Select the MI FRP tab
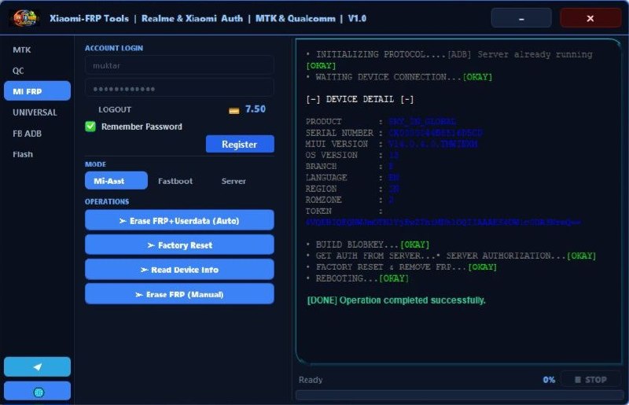Viewport: 629px width, 405px height. 37,91
